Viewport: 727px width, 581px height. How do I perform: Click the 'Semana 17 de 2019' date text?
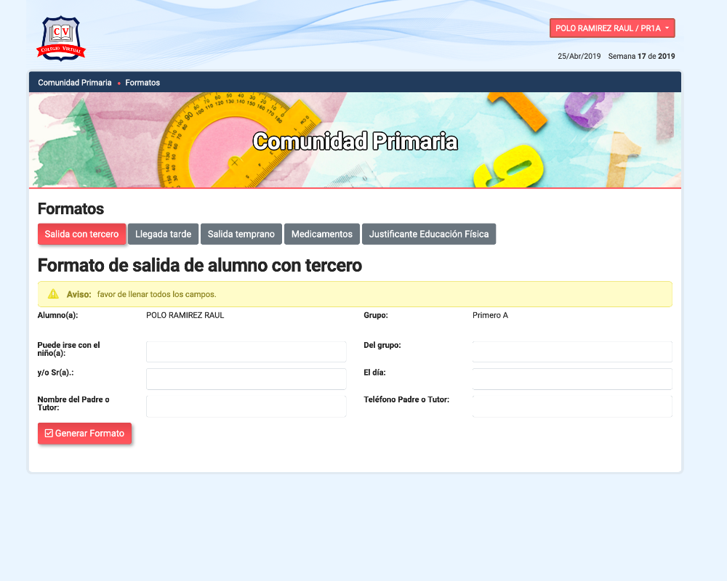tap(641, 57)
